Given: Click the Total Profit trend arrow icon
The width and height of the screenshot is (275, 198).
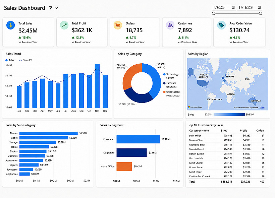Looking at the screenshot, I should 64,25.
